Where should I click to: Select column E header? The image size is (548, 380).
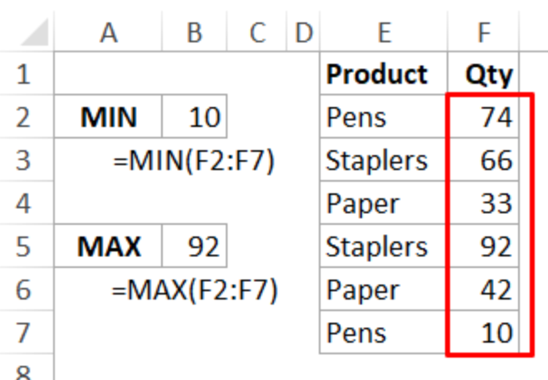(383, 32)
